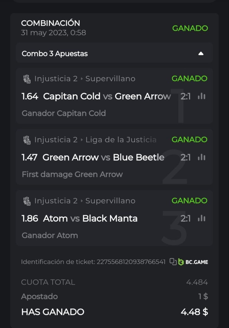Click the GANADO status at top
The height and width of the screenshot is (328, 229).
pyautogui.click(x=190, y=28)
